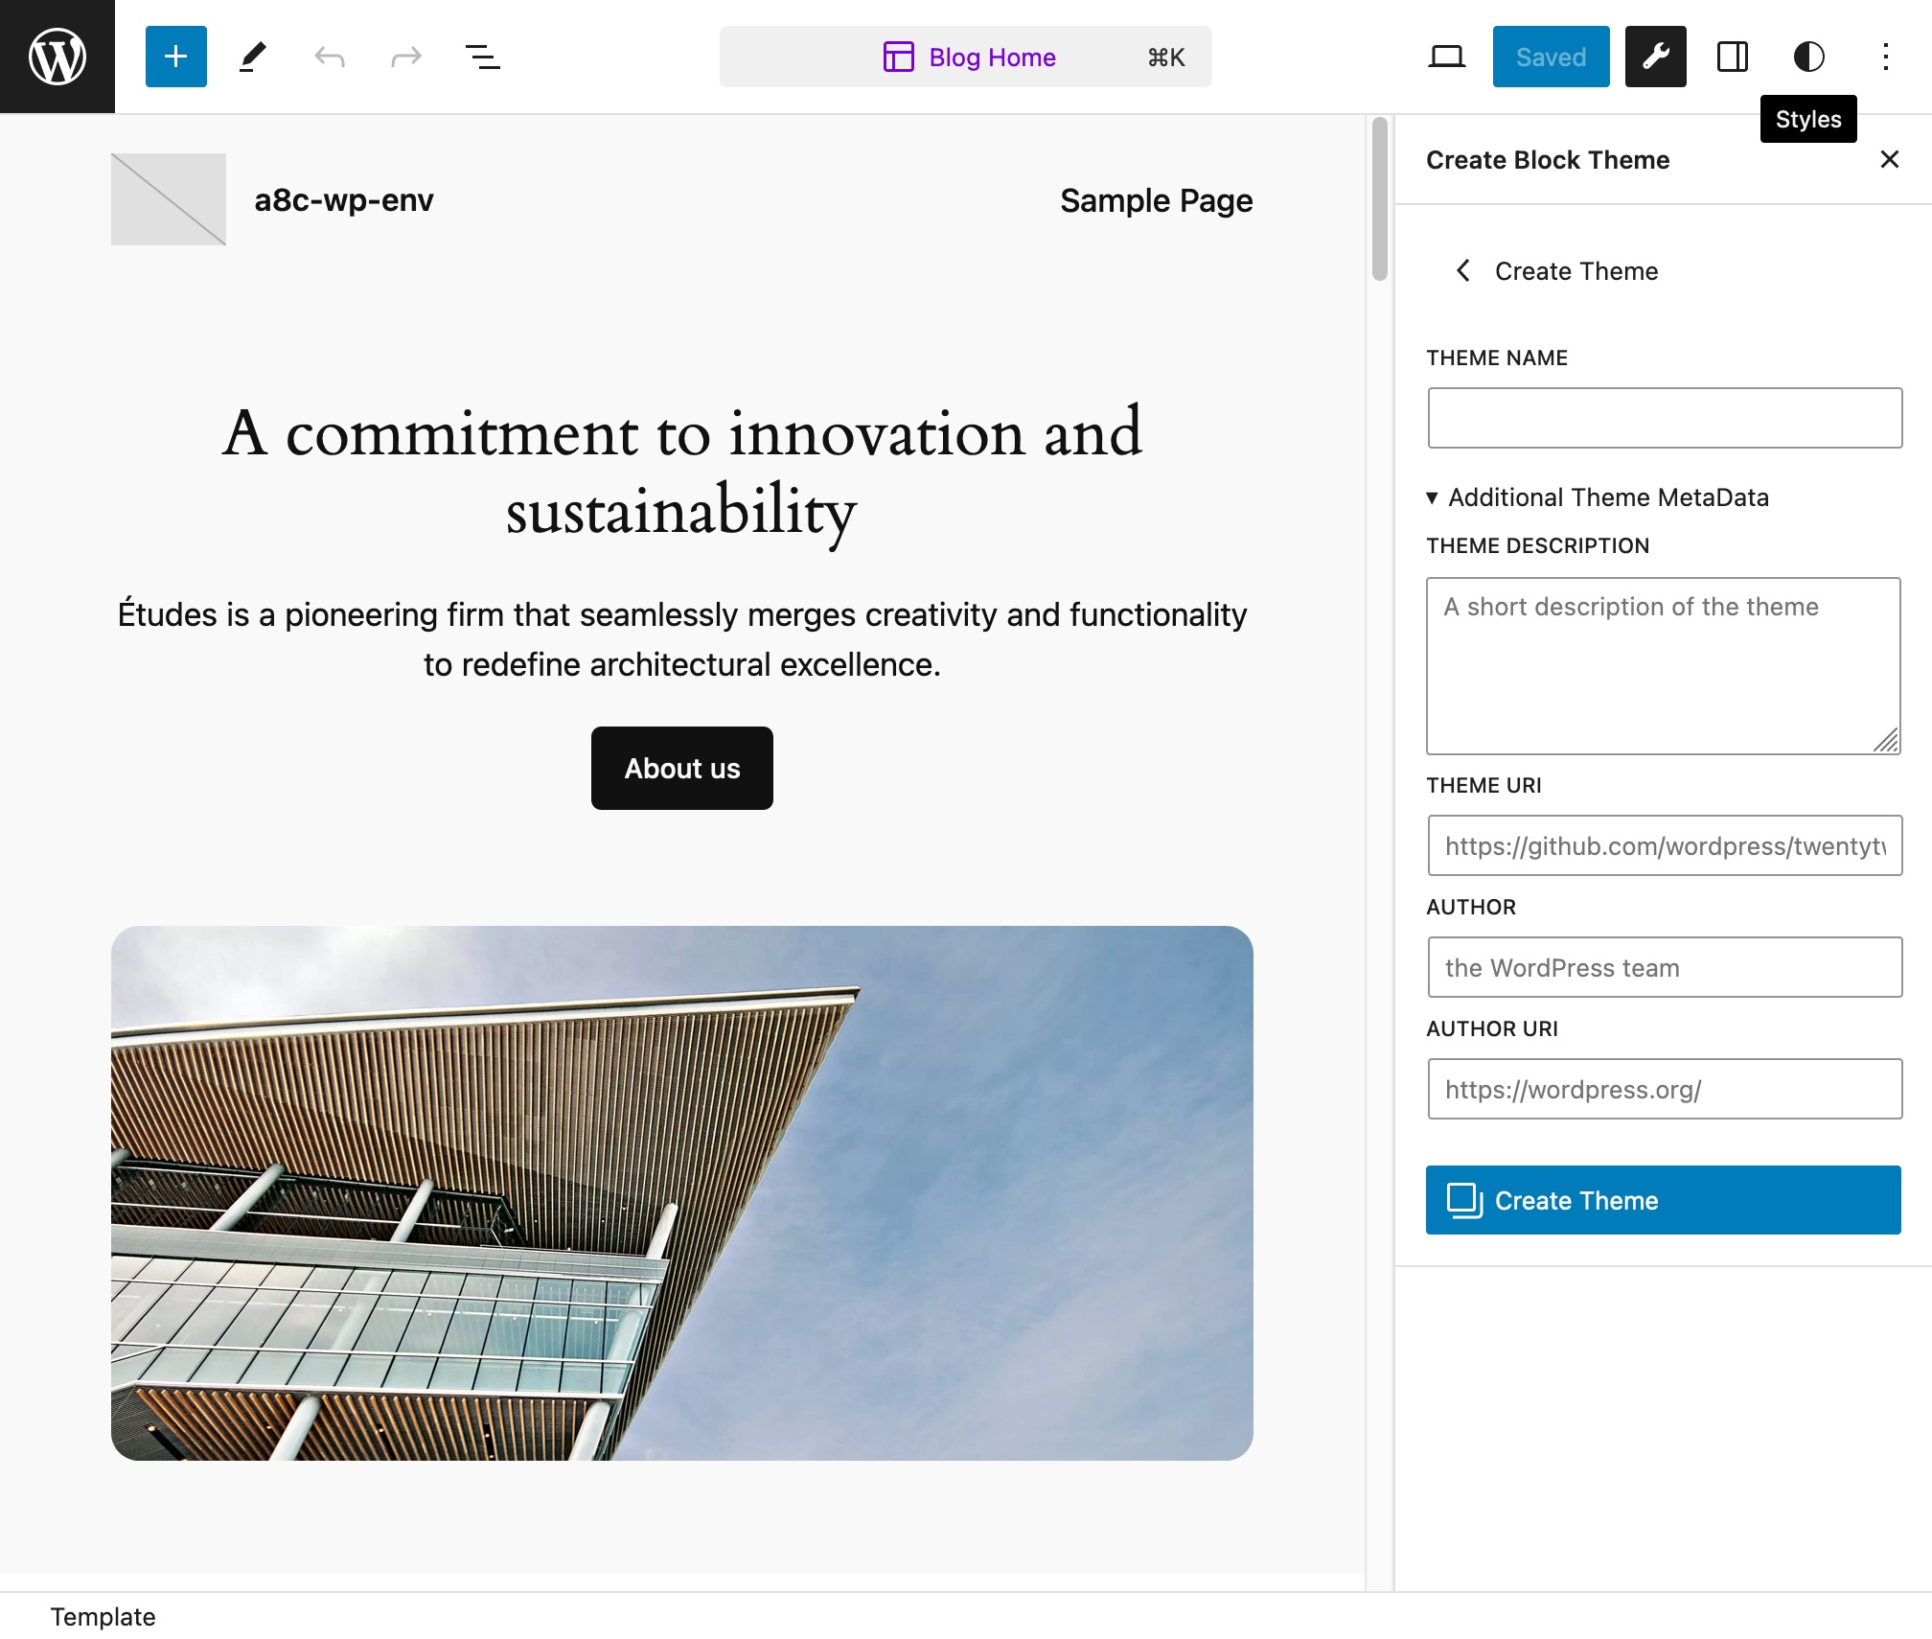Click the Sample Page navigation item

tap(1156, 200)
